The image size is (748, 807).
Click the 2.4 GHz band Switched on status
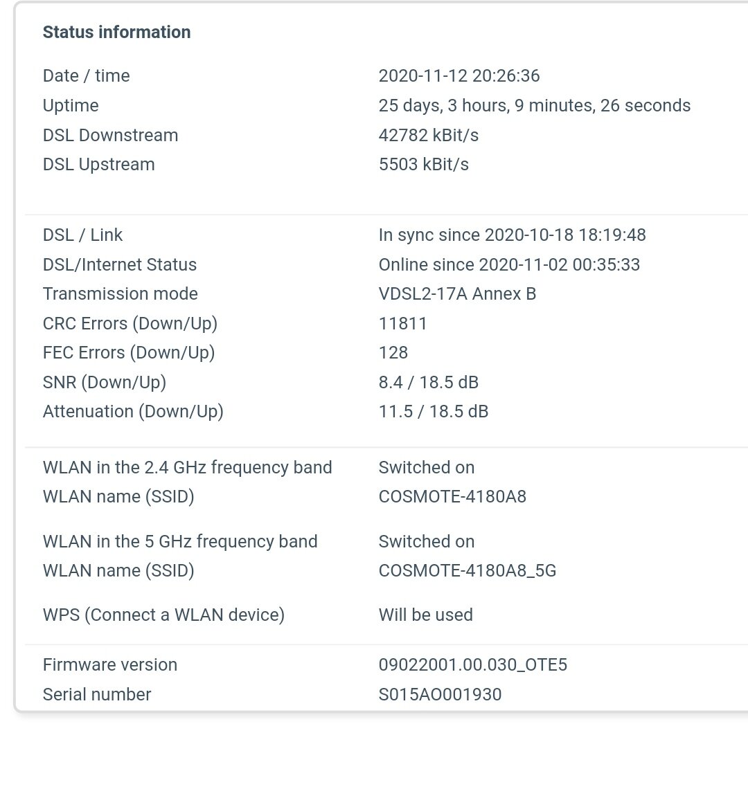click(427, 467)
